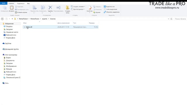Click New folder (Создать папку) icon
The image size is (187, 105).
click(67, 8)
